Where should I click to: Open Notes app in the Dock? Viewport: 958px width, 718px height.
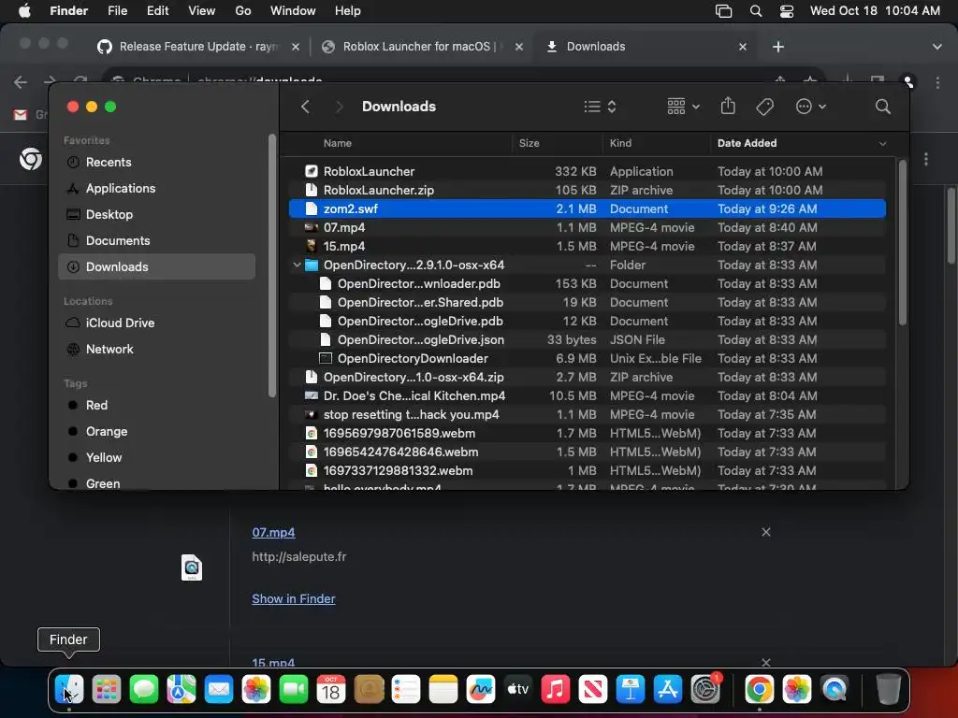point(443,689)
